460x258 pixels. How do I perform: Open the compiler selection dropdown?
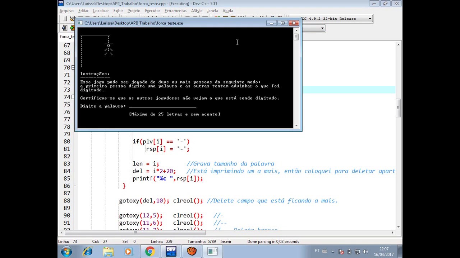(370, 19)
